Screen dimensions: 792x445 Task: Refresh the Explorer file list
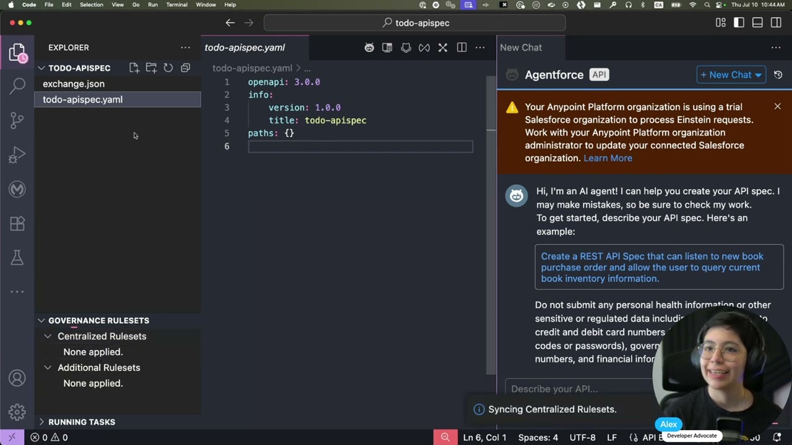[x=168, y=68]
